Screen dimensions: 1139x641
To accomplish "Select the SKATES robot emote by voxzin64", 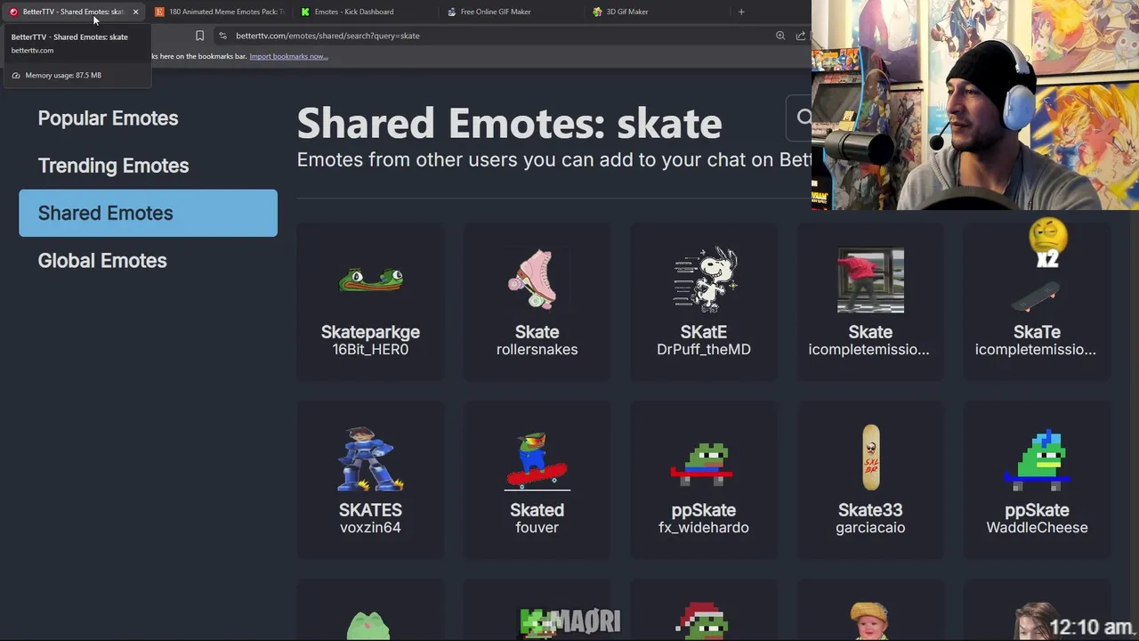I will coord(370,479).
